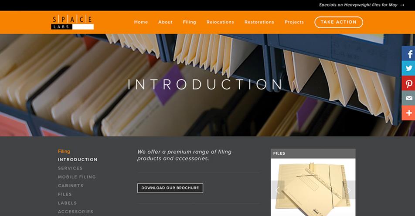415x216 pixels.
Task: Share the page on Facebook
Action: point(408,53)
